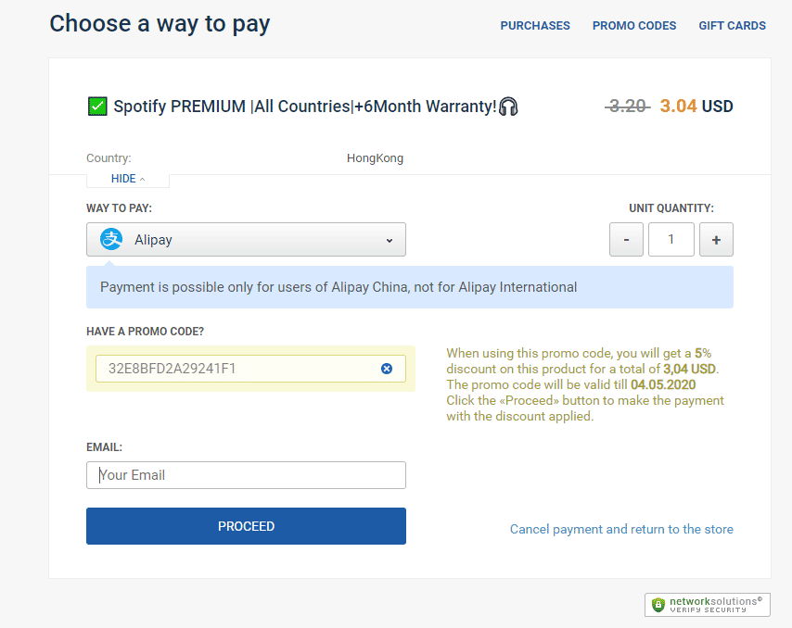Select the unit quantity number box
Viewport: 792px width, 628px height.
click(671, 240)
